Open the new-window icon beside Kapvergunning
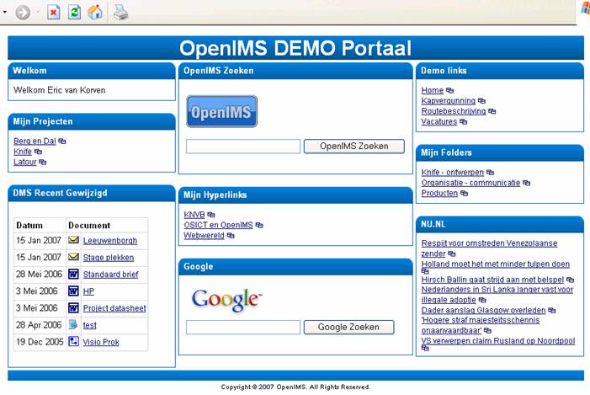Image resolution: width=590 pixels, height=395 pixels. click(481, 101)
